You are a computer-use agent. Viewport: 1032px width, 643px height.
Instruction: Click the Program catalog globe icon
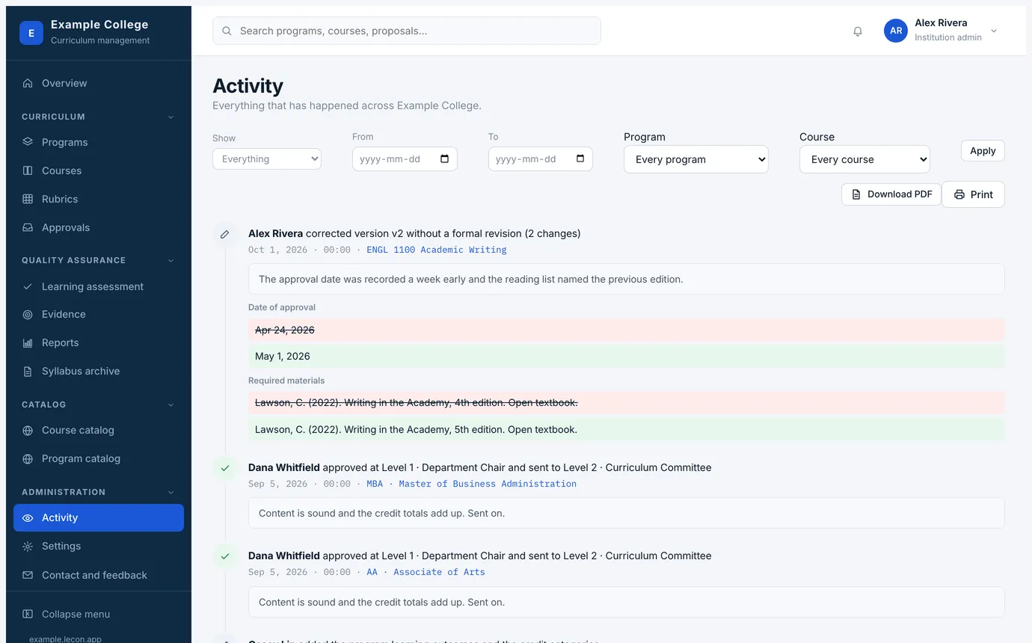click(x=28, y=459)
